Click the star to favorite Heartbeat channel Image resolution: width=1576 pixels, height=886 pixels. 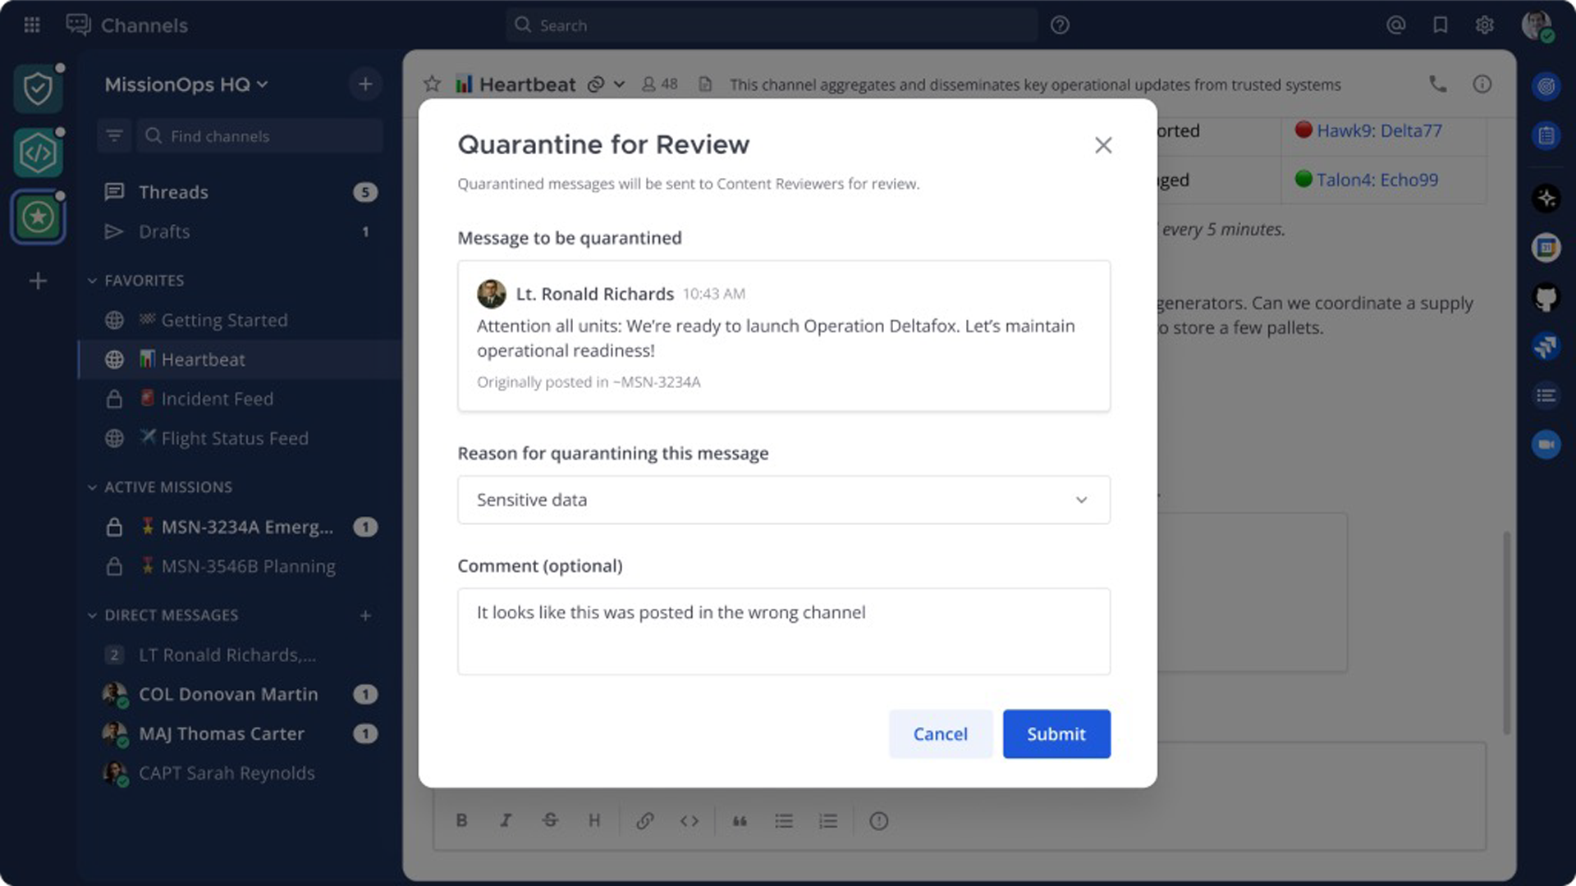coord(432,84)
